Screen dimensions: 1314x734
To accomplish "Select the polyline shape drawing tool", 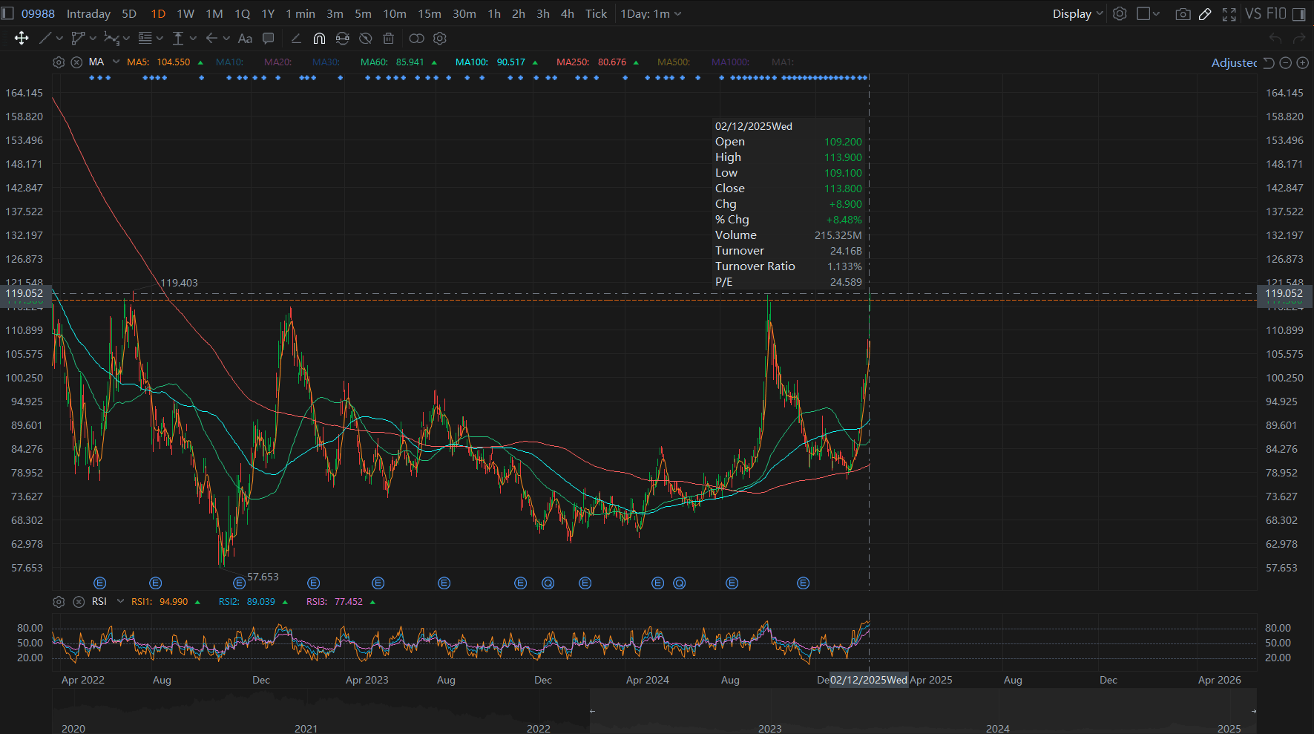I will pyautogui.click(x=77, y=38).
